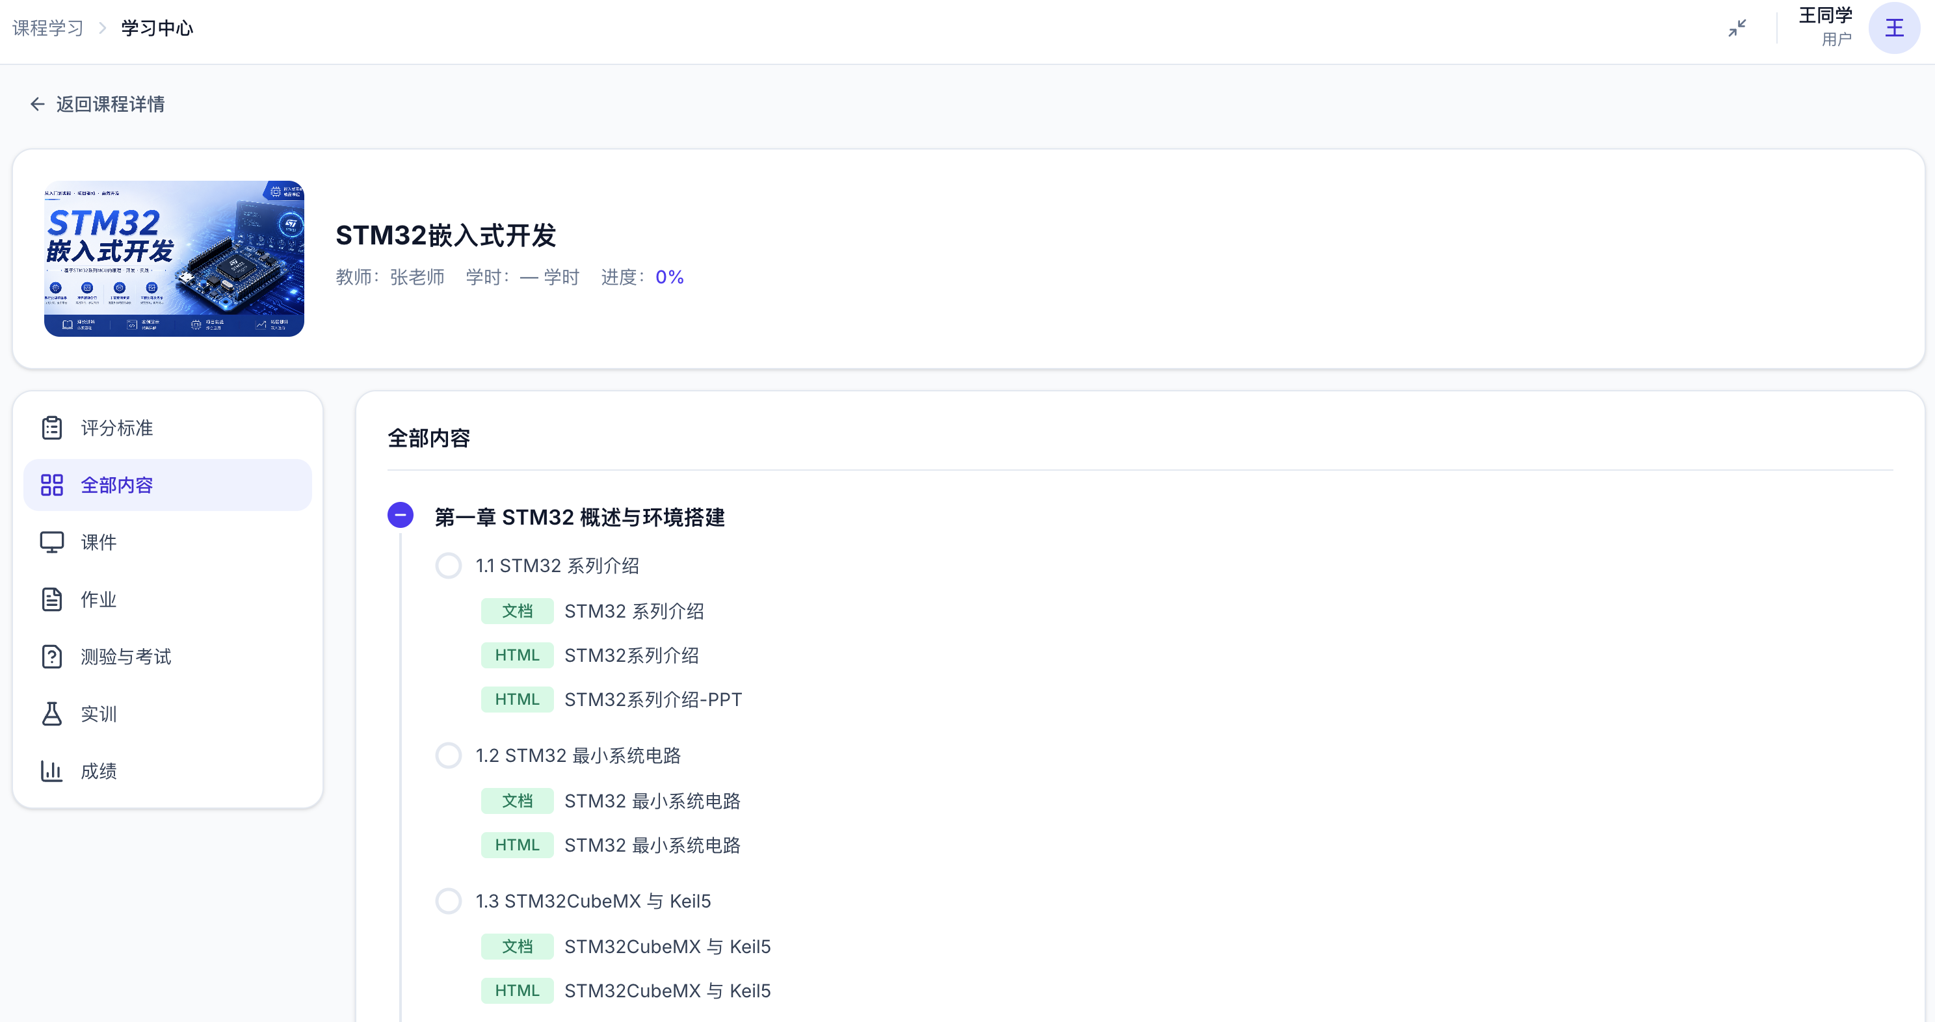Mark section 1.2 最小系统电路 circle
Viewport: 1935px width, 1022px height.
pos(449,755)
